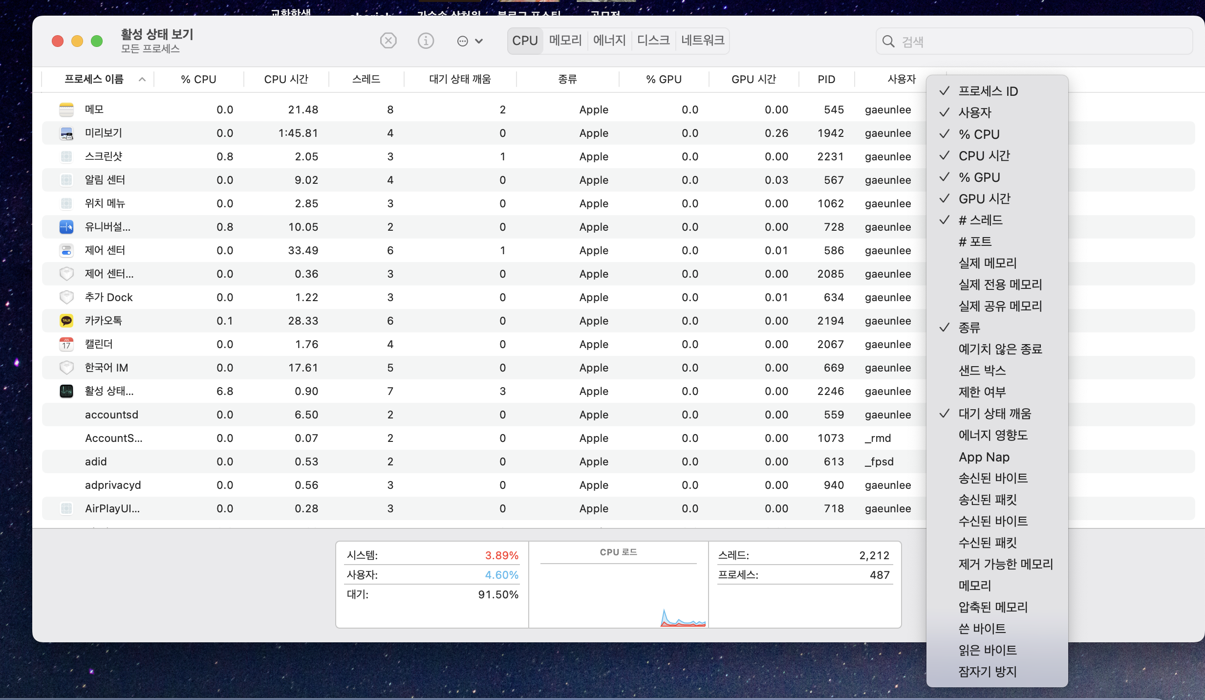
Task: Click the 위치 메뉴 process icon
Action: point(66,203)
